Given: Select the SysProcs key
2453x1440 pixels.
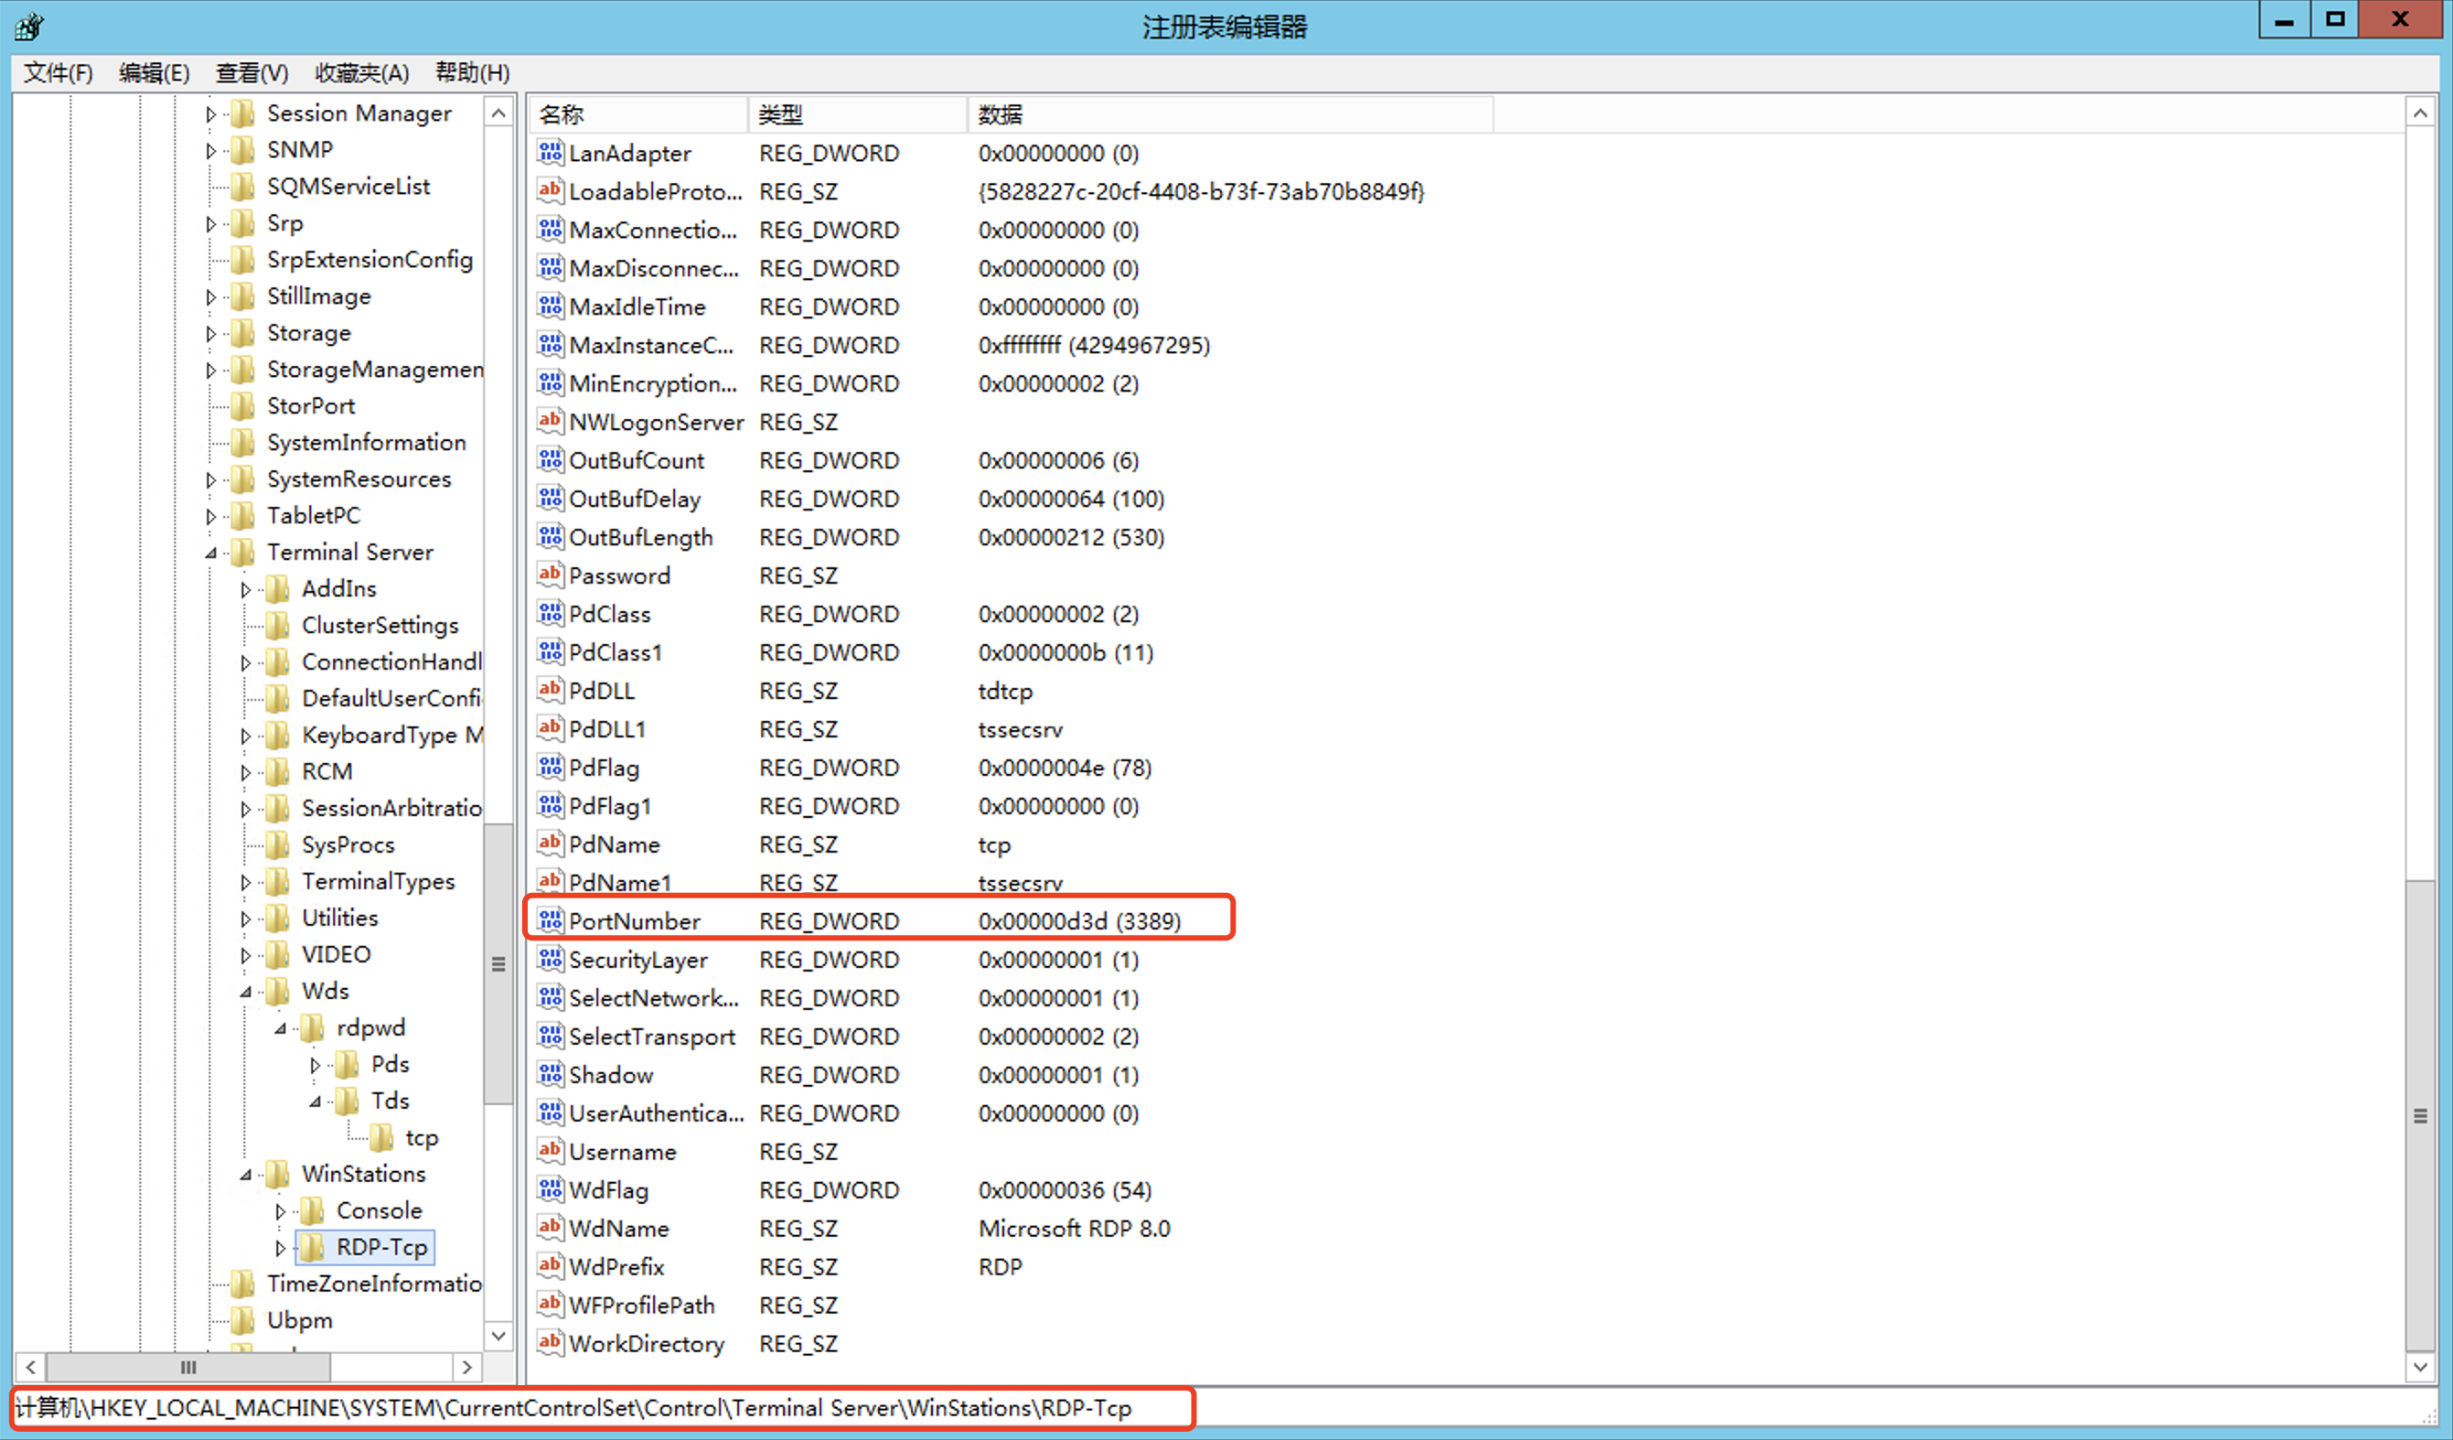Looking at the screenshot, I should coord(348,845).
